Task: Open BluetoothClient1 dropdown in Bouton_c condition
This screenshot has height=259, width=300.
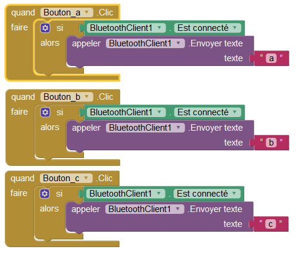Action: coord(126,194)
